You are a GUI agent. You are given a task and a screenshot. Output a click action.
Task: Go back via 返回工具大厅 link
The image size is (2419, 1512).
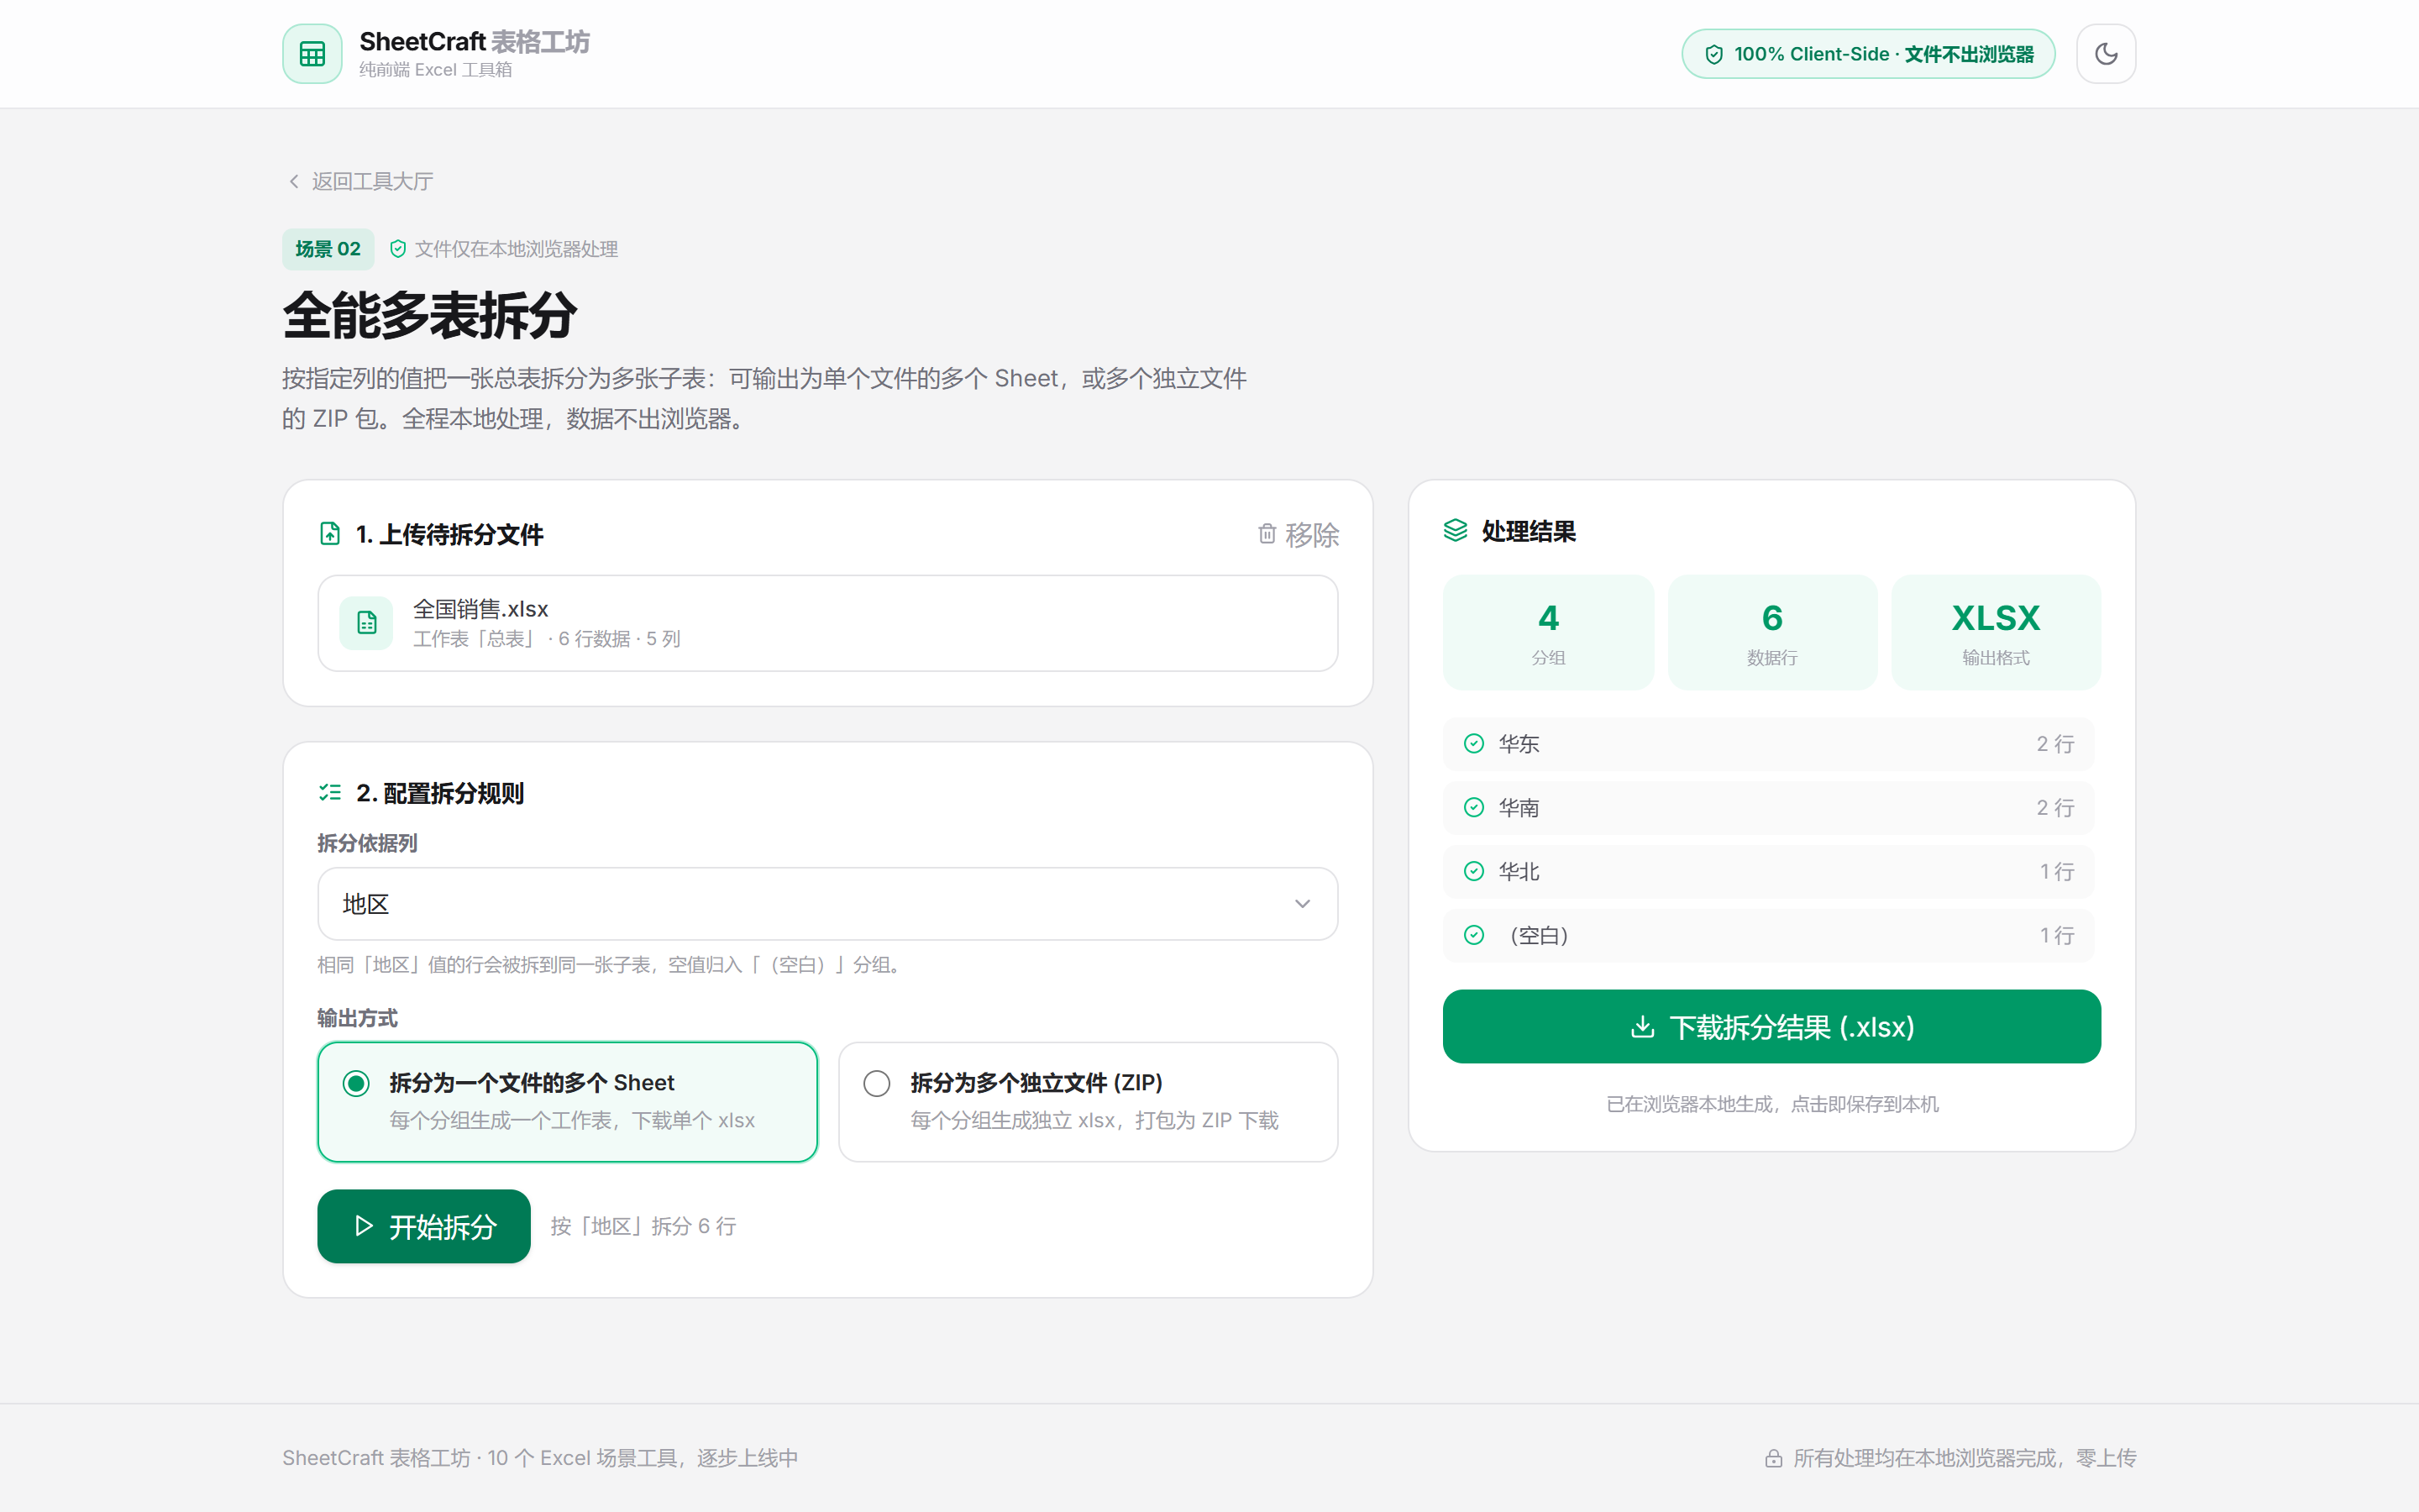[359, 181]
